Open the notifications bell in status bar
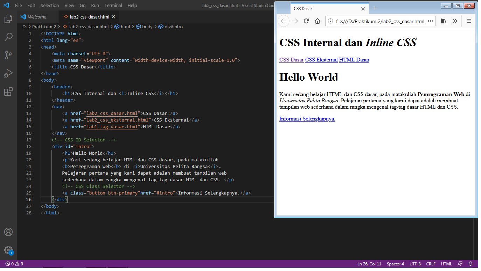The width and height of the screenshot is (481, 271). click(470, 264)
